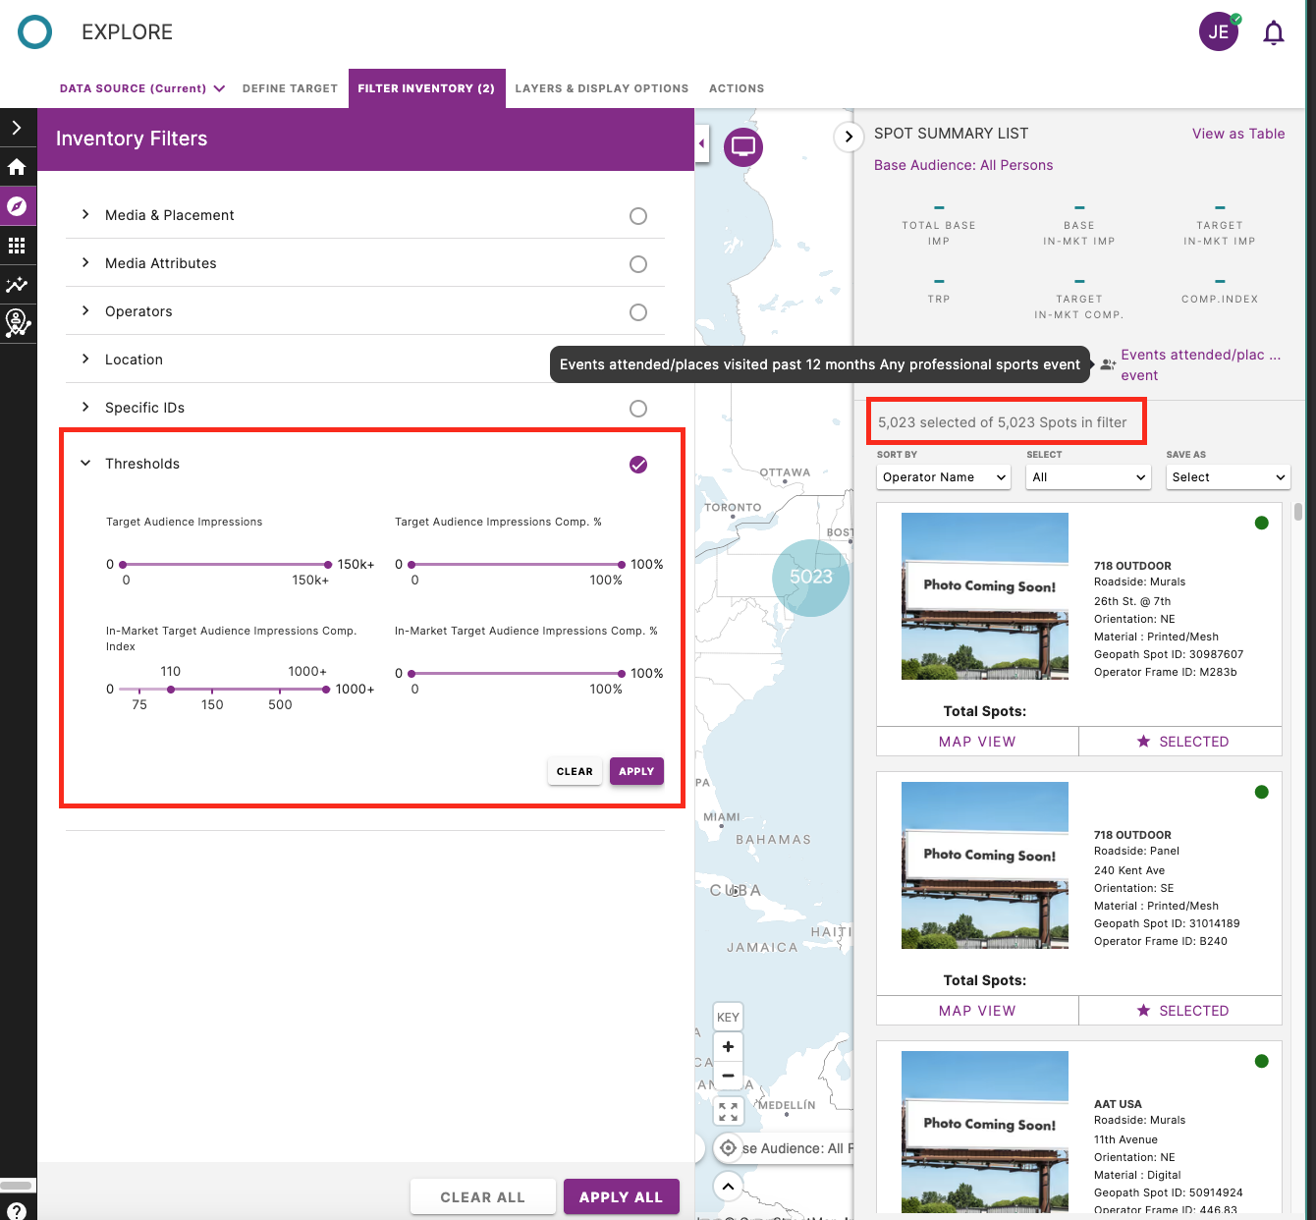Open the Select All dropdown
This screenshot has height=1220, width=1316.
point(1087,477)
